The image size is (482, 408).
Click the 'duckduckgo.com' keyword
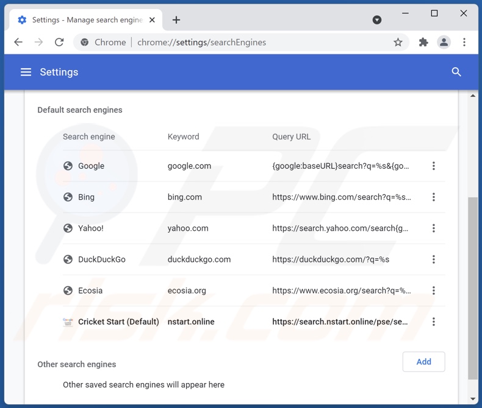[199, 259]
